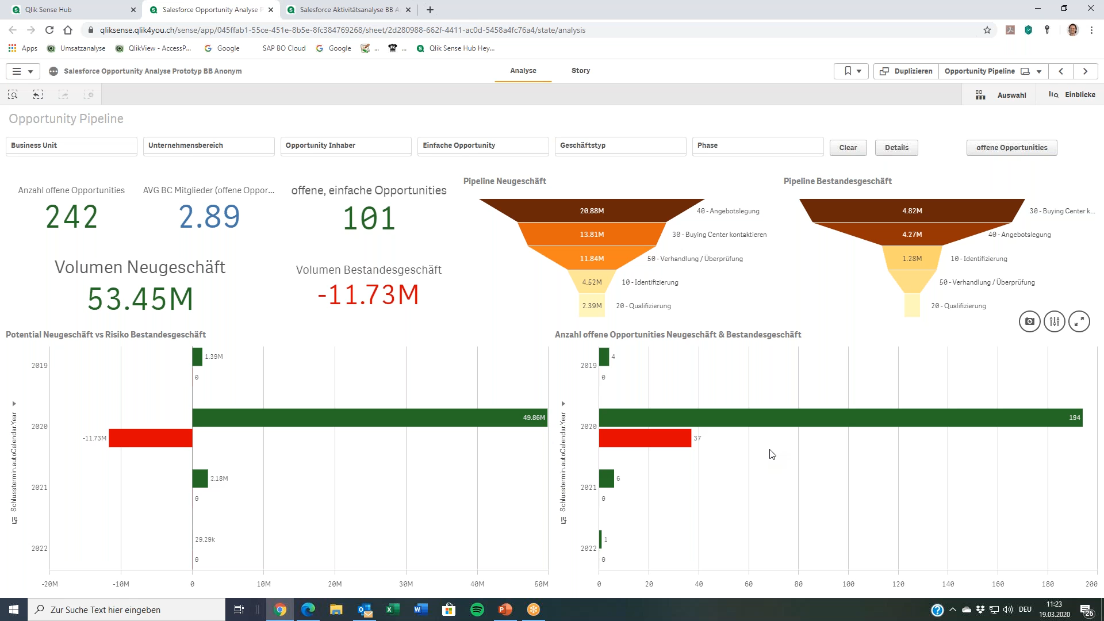Viewport: 1104px width, 621px height.
Task: Select the 13.81M Buying Center funnel segment
Action: tap(592, 235)
